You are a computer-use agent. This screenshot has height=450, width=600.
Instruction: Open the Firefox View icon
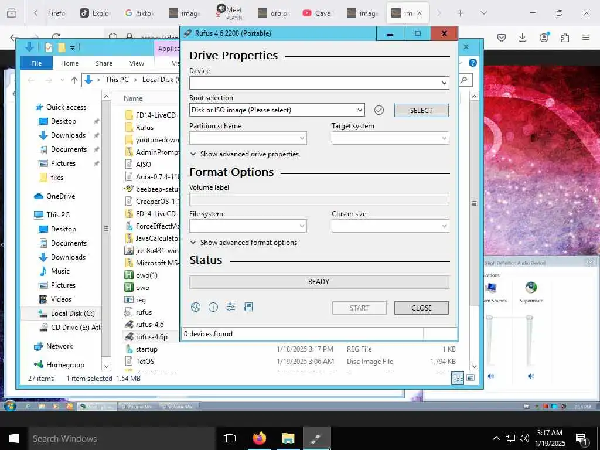pos(12,13)
